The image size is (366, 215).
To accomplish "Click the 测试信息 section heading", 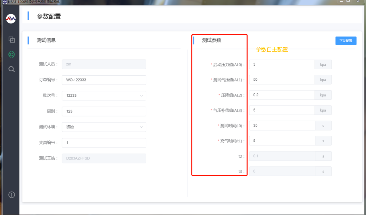I will 46,40.
